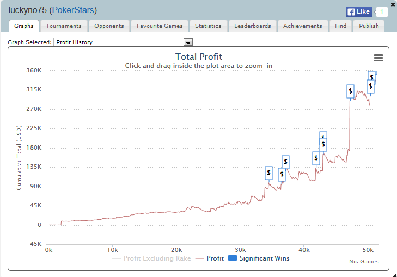Click the win marker just above 315K near 50k
The height and width of the screenshot is (277, 397).
click(x=370, y=87)
